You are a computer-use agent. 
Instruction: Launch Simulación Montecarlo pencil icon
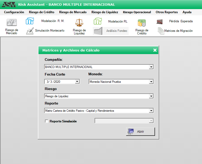[30, 31]
